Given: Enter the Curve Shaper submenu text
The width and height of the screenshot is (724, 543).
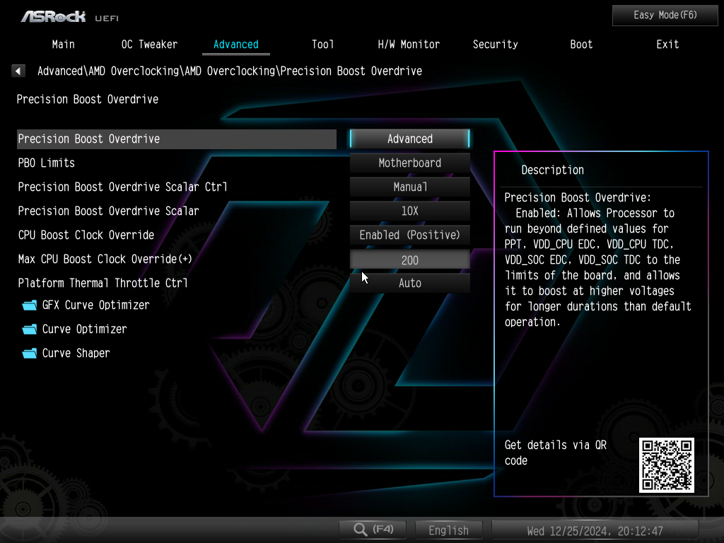Looking at the screenshot, I should (x=76, y=354).
